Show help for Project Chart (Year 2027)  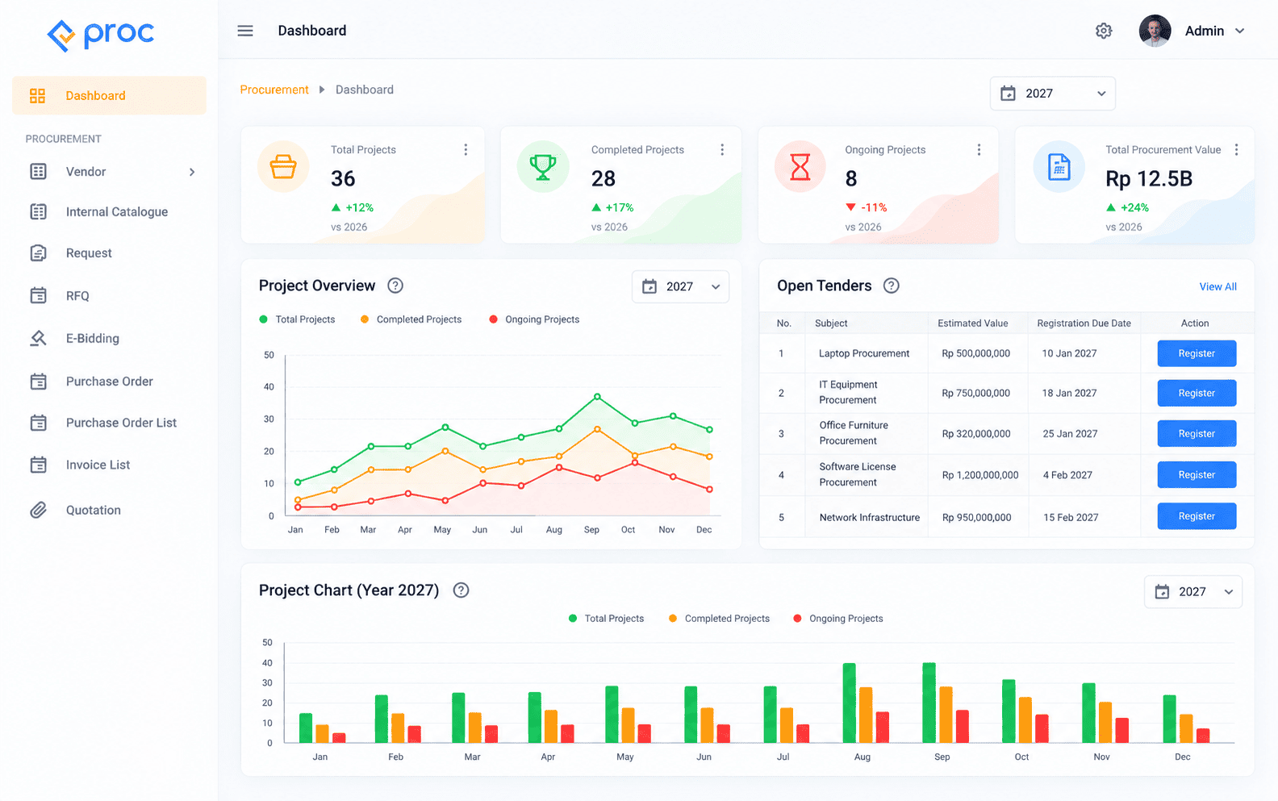(461, 590)
